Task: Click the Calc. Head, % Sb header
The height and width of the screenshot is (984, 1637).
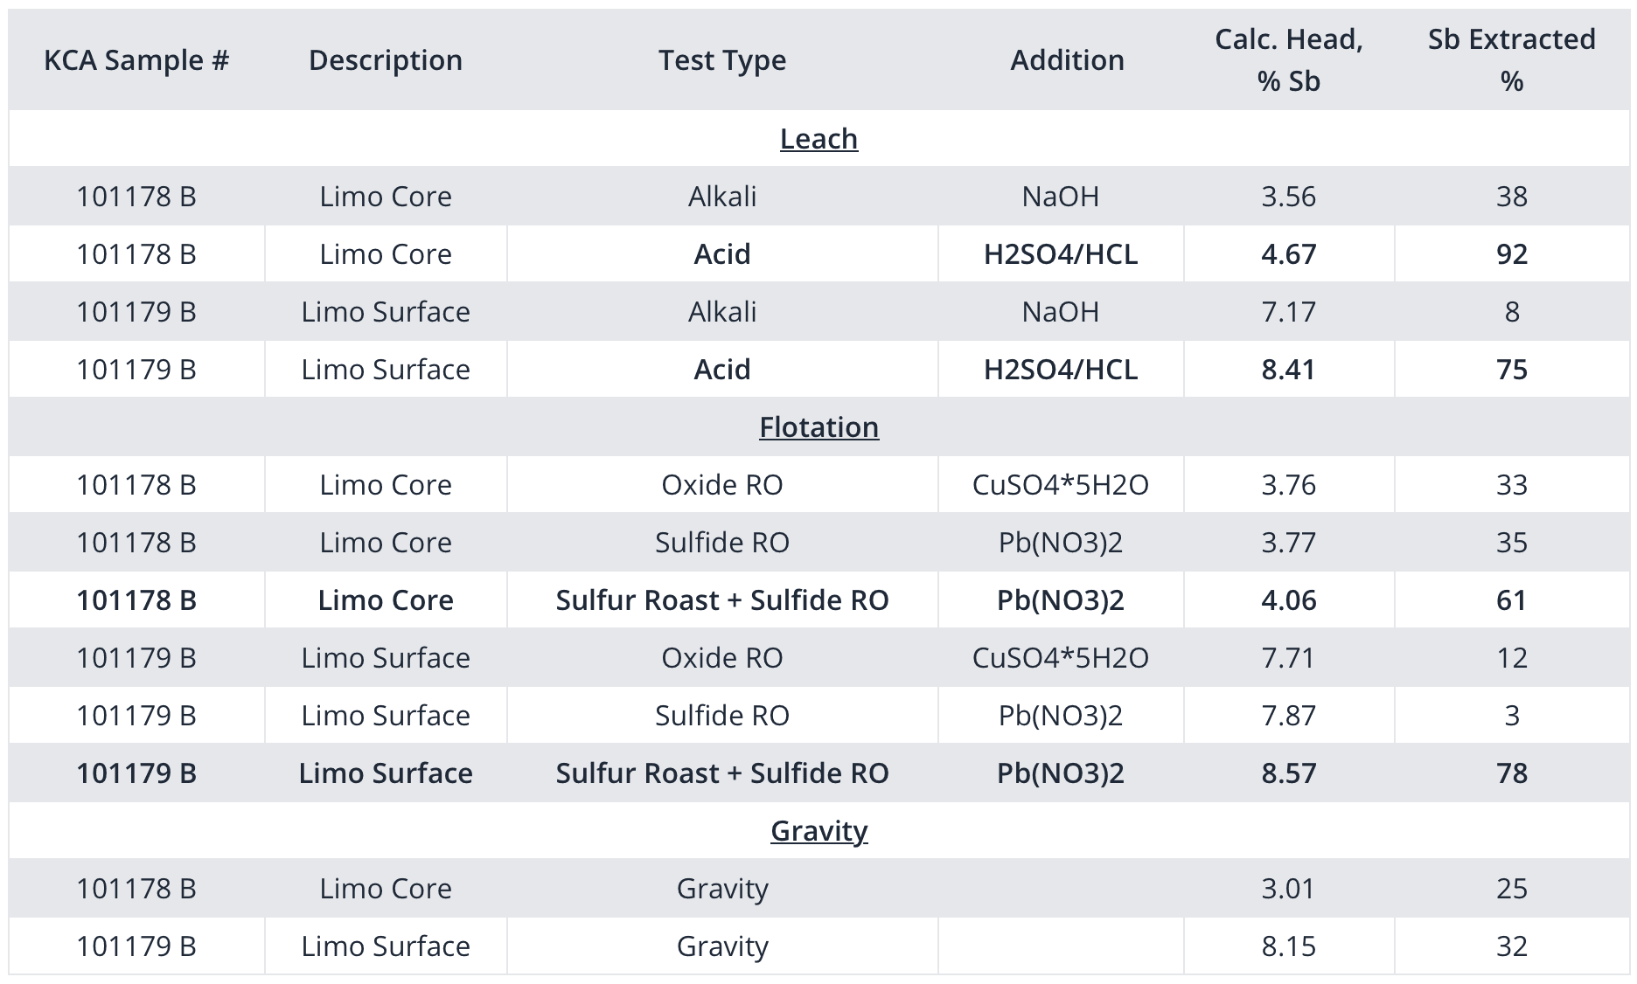Action: [x=1289, y=60]
